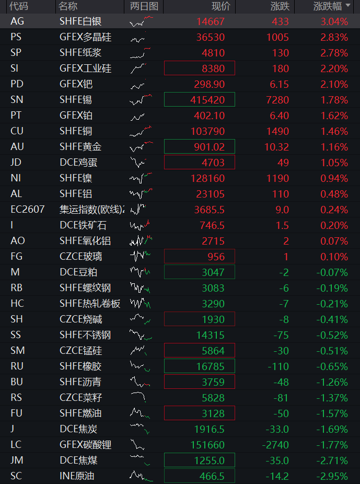Image resolution: width=360 pixels, height=484 pixels.
Task: Select the JD code for DCE鸡蛋
Action: [16, 163]
